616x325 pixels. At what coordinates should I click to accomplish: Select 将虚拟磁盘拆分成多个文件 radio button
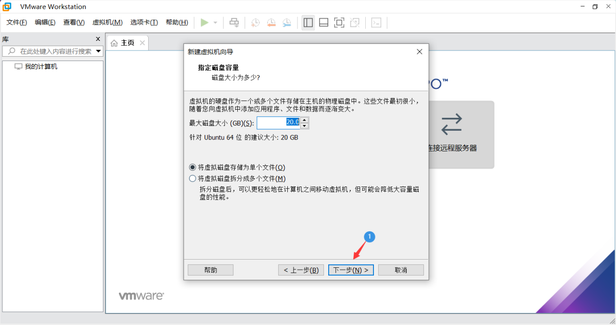click(x=192, y=178)
